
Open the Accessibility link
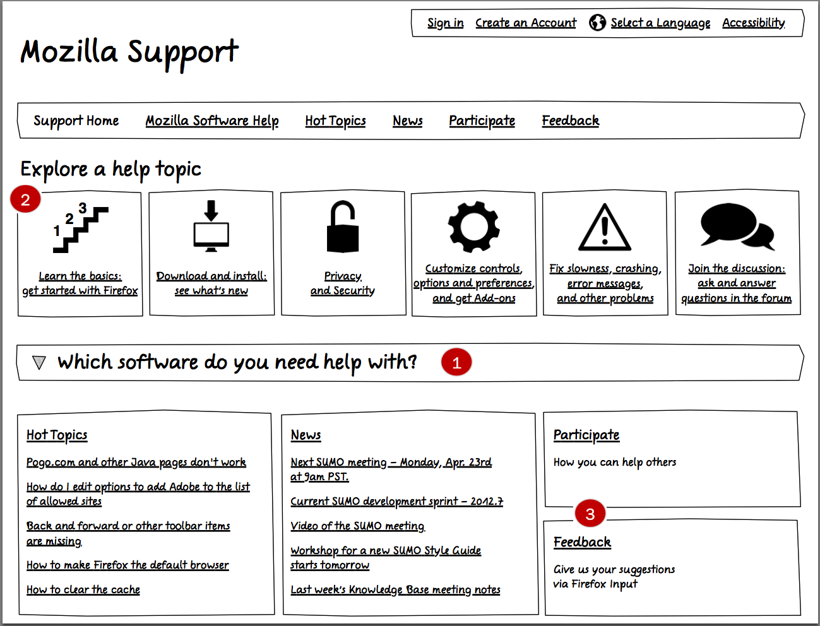[754, 23]
